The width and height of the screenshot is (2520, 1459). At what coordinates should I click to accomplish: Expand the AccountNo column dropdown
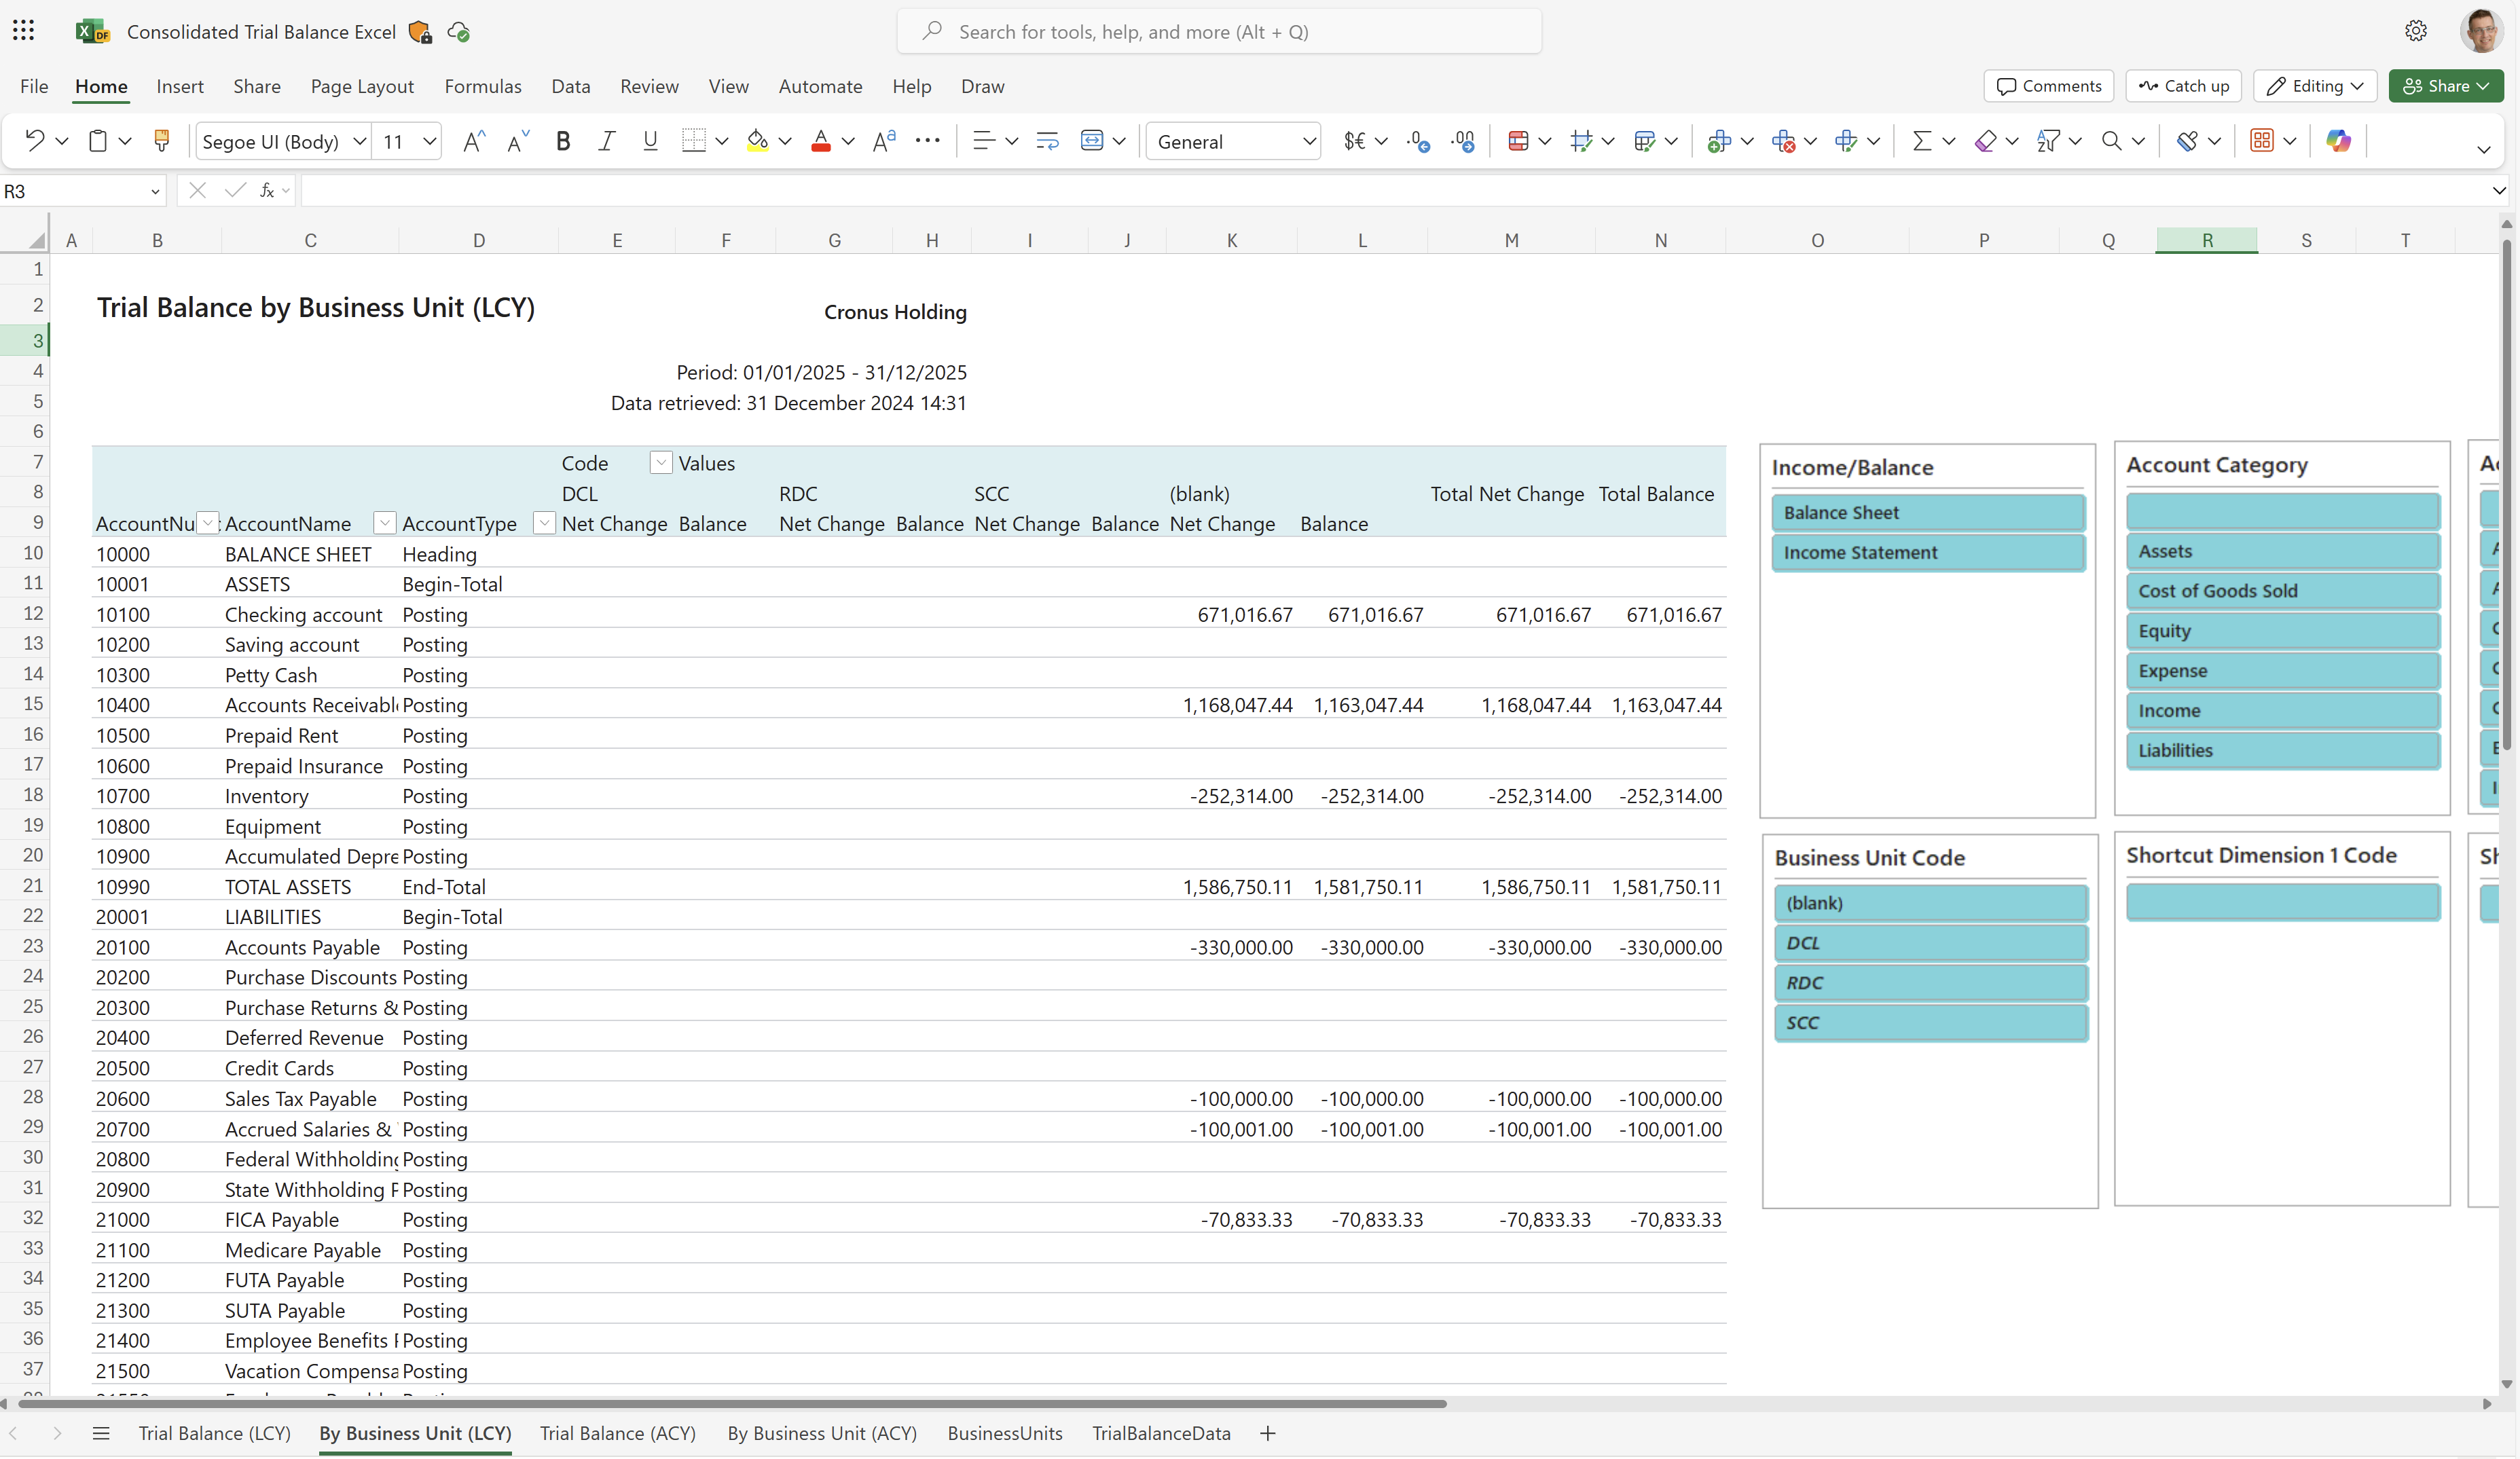206,523
